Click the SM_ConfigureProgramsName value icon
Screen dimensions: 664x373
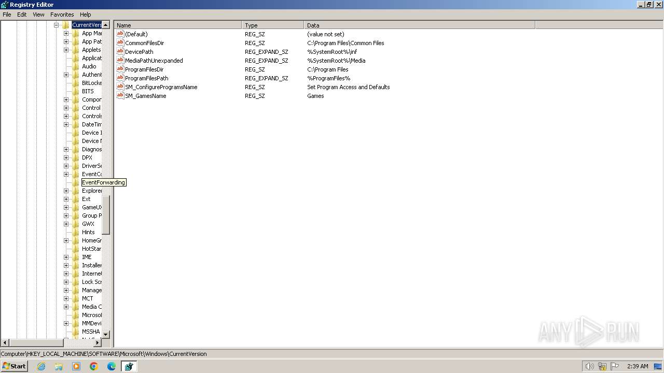coord(120,87)
